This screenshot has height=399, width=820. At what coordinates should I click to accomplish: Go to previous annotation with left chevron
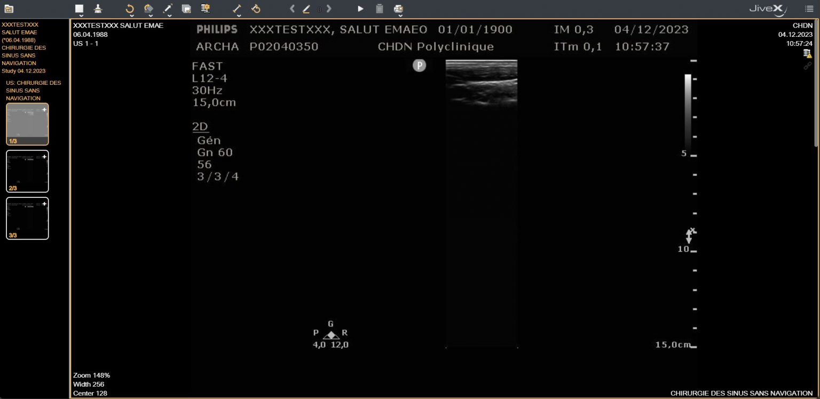[x=292, y=9]
